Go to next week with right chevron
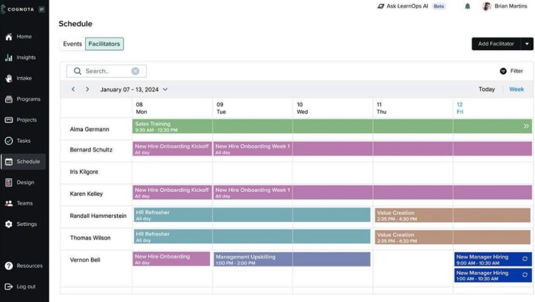535x302 pixels. tap(87, 89)
